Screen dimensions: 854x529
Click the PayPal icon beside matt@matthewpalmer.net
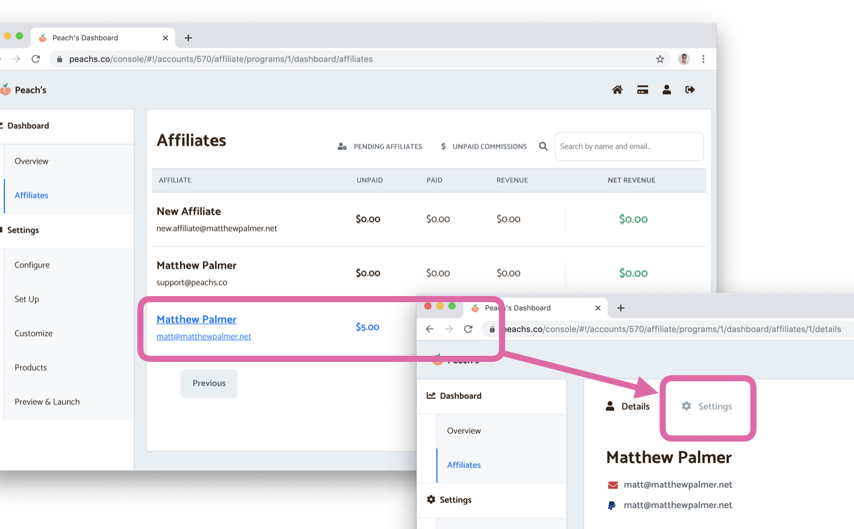tap(611, 505)
